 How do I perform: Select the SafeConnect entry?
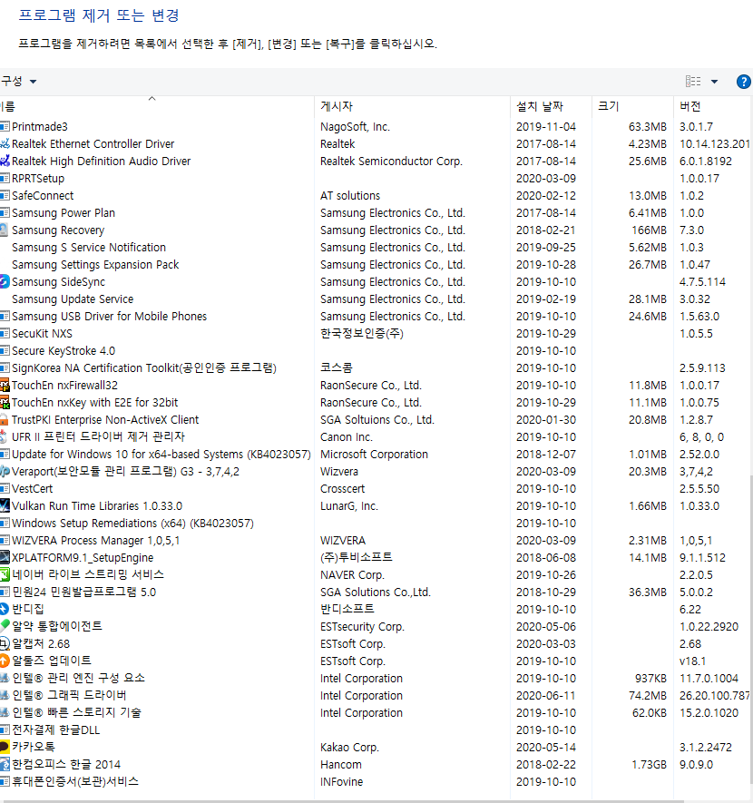coord(43,196)
